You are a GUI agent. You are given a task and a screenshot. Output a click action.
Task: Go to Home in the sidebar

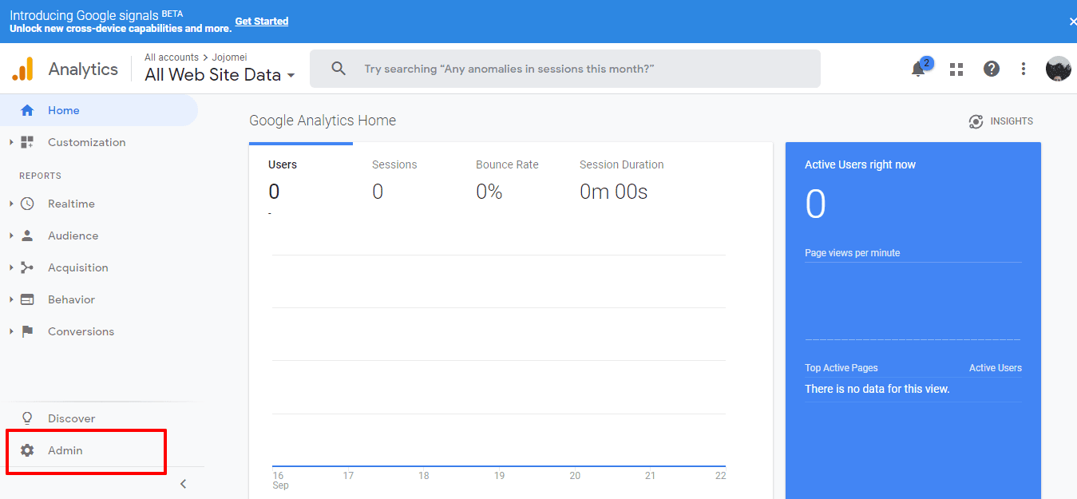click(x=99, y=110)
